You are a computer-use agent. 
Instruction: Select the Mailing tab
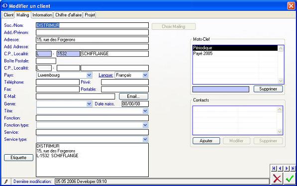coord(23,15)
